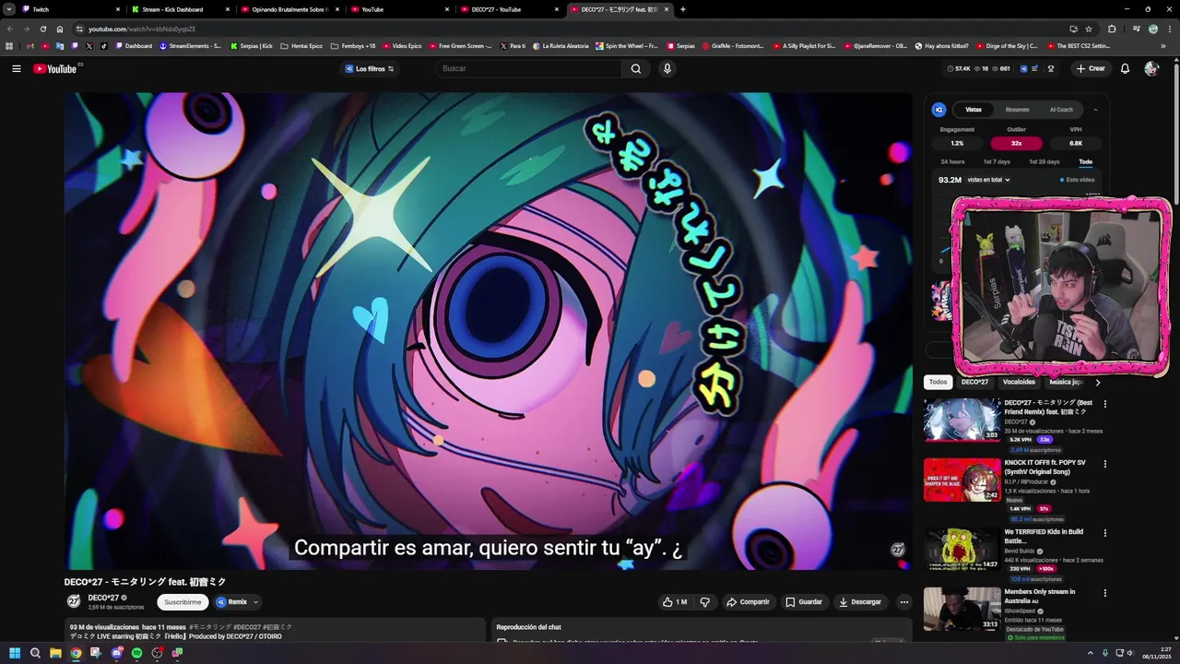
Task: Open the YouTube hamburger guide menu
Action: (x=16, y=68)
